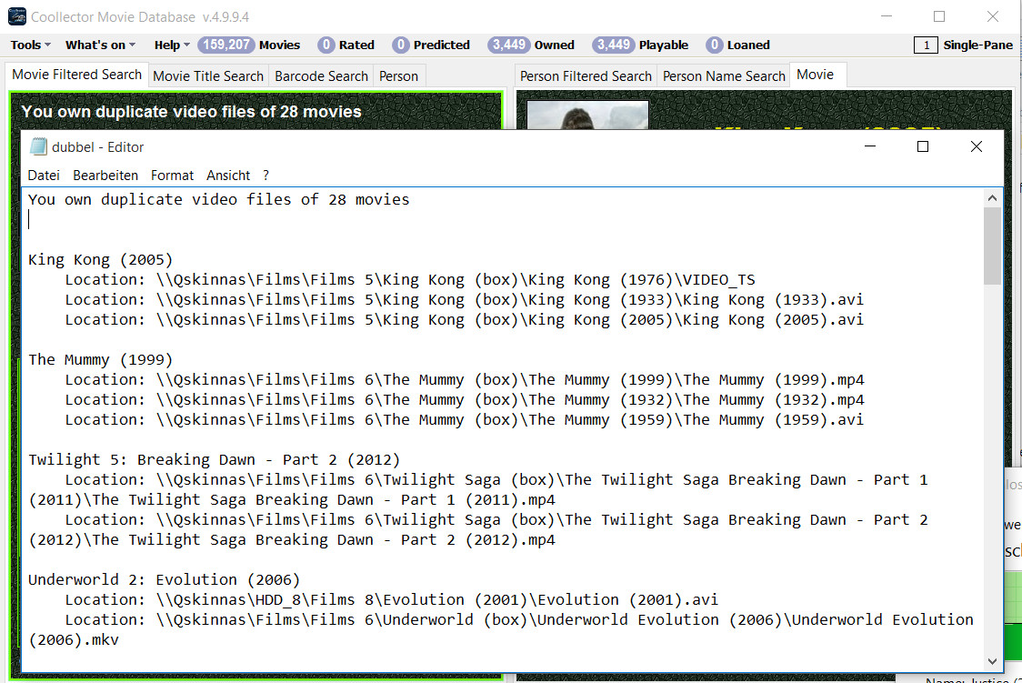Maximize the dubbel Editor window

pos(923,146)
